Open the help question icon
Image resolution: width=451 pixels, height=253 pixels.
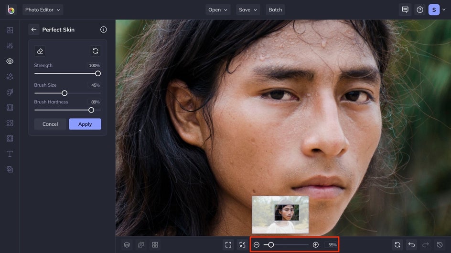pos(420,10)
